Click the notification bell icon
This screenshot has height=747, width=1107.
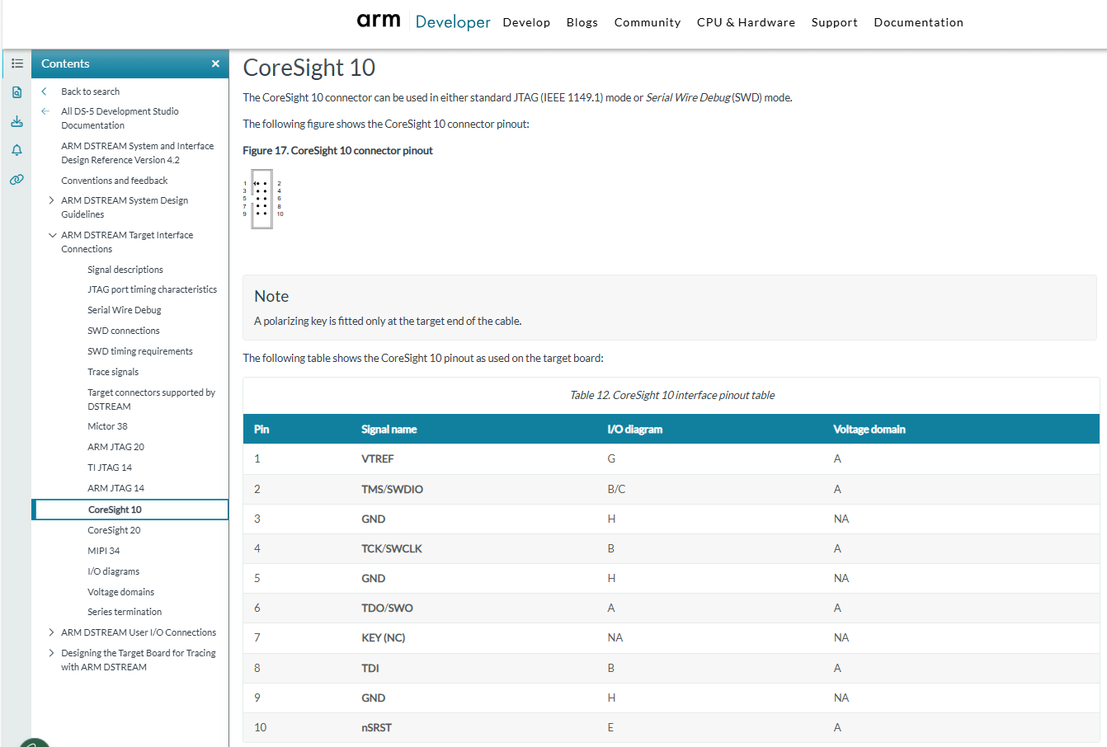coord(16,150)
